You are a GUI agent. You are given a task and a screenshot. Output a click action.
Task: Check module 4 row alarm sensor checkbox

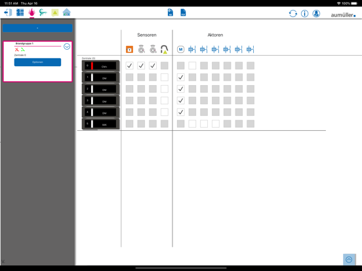pyautogui.click(x=165, y=112)
